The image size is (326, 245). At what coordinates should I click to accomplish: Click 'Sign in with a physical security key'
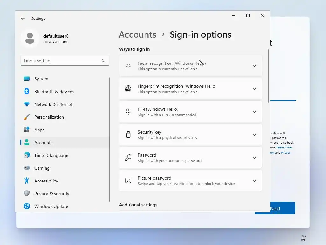click(167, 138)
